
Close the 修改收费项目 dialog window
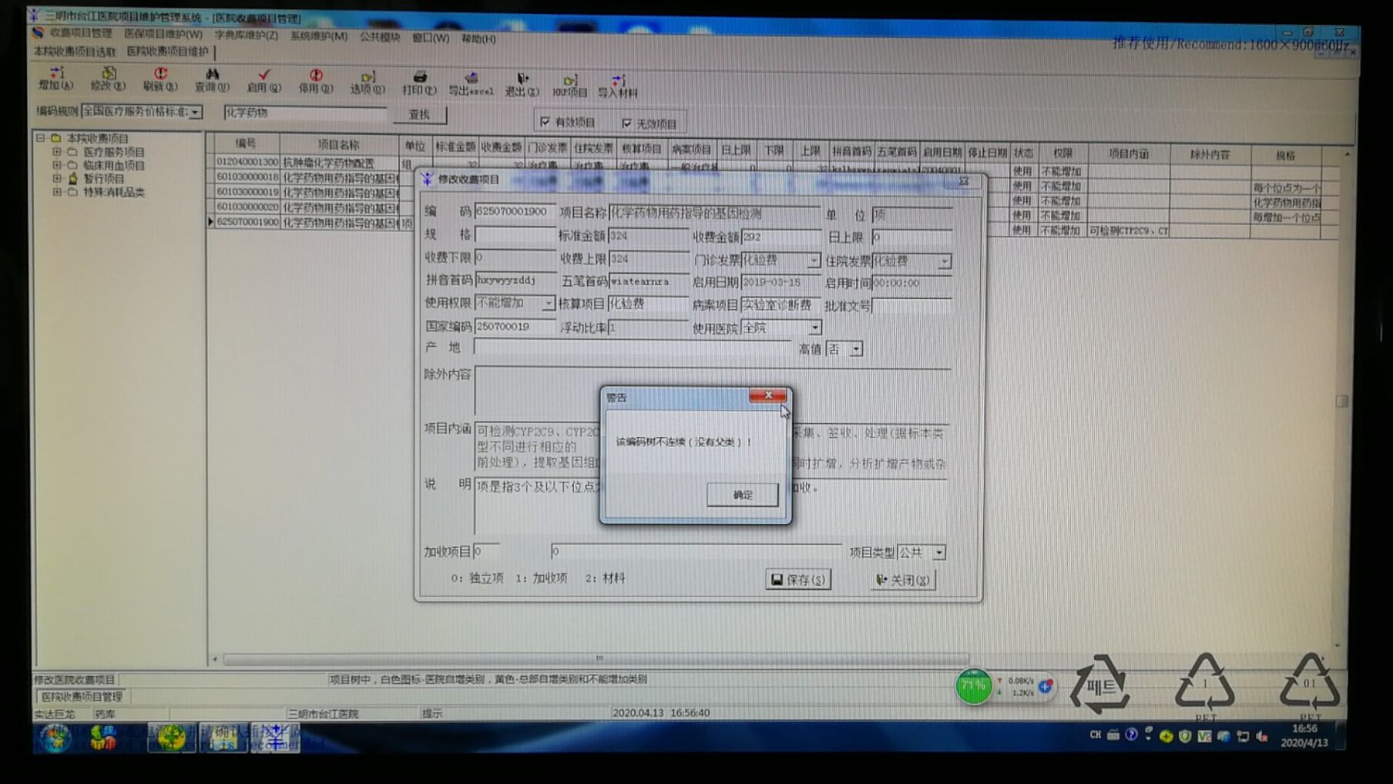[x=964, y=180]
